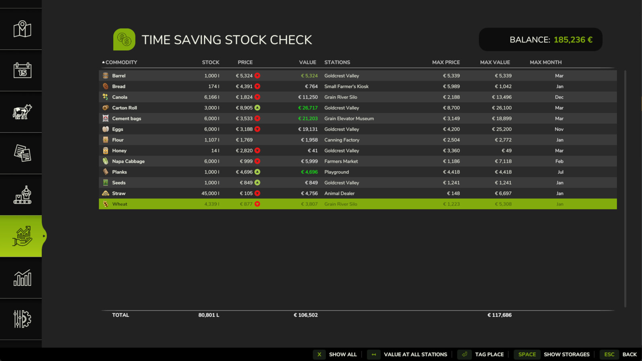Click SHOW STORAGES in the bottom bar

click(x=567, y=355)
